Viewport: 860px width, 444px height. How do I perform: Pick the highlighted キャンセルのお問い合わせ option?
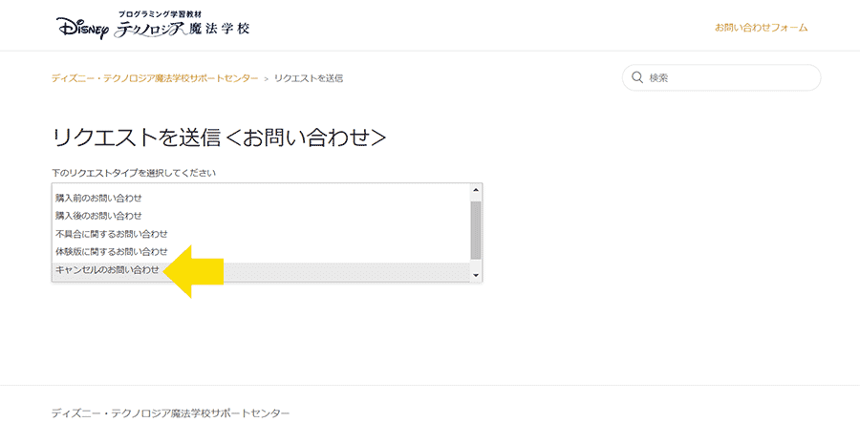coord(261,270)
